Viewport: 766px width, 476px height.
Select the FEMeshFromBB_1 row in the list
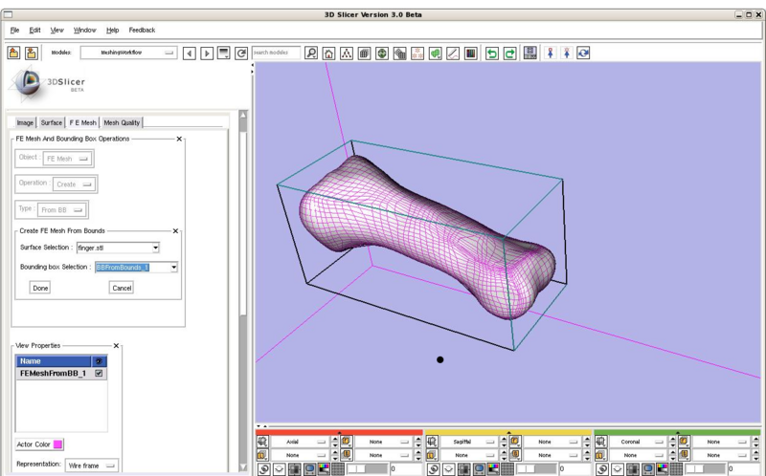click(x=61, y=373)
